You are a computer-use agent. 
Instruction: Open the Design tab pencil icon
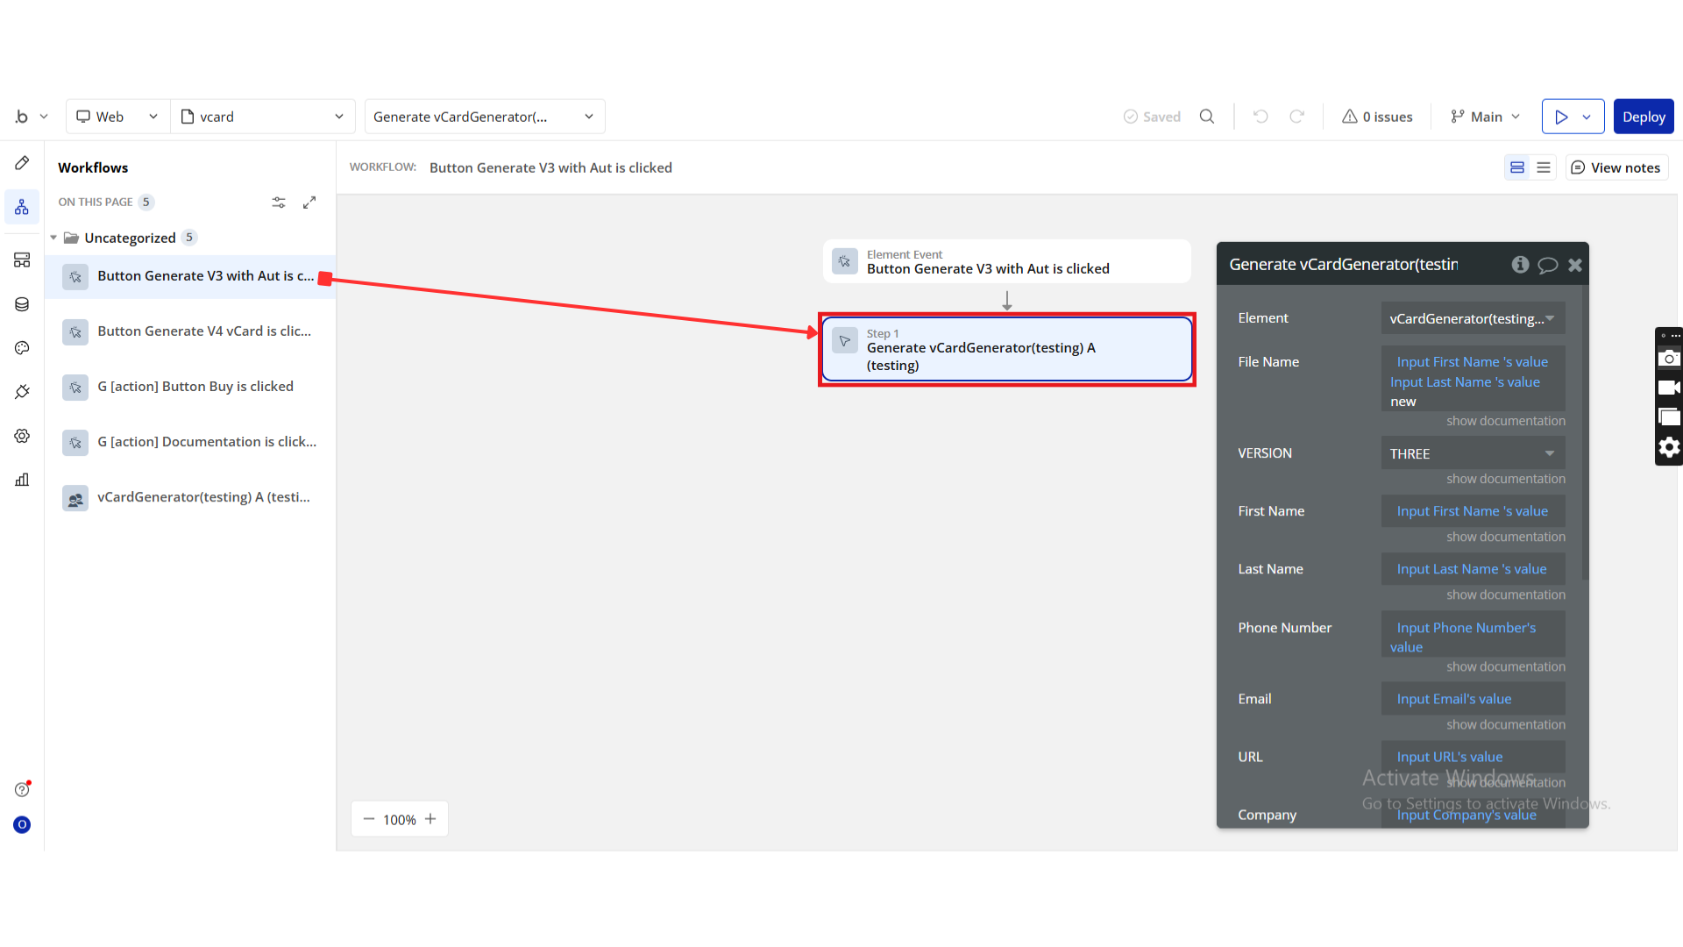coord(22,163)
